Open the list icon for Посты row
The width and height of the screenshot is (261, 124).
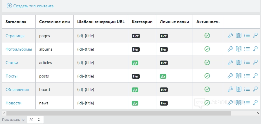point(247,76)
